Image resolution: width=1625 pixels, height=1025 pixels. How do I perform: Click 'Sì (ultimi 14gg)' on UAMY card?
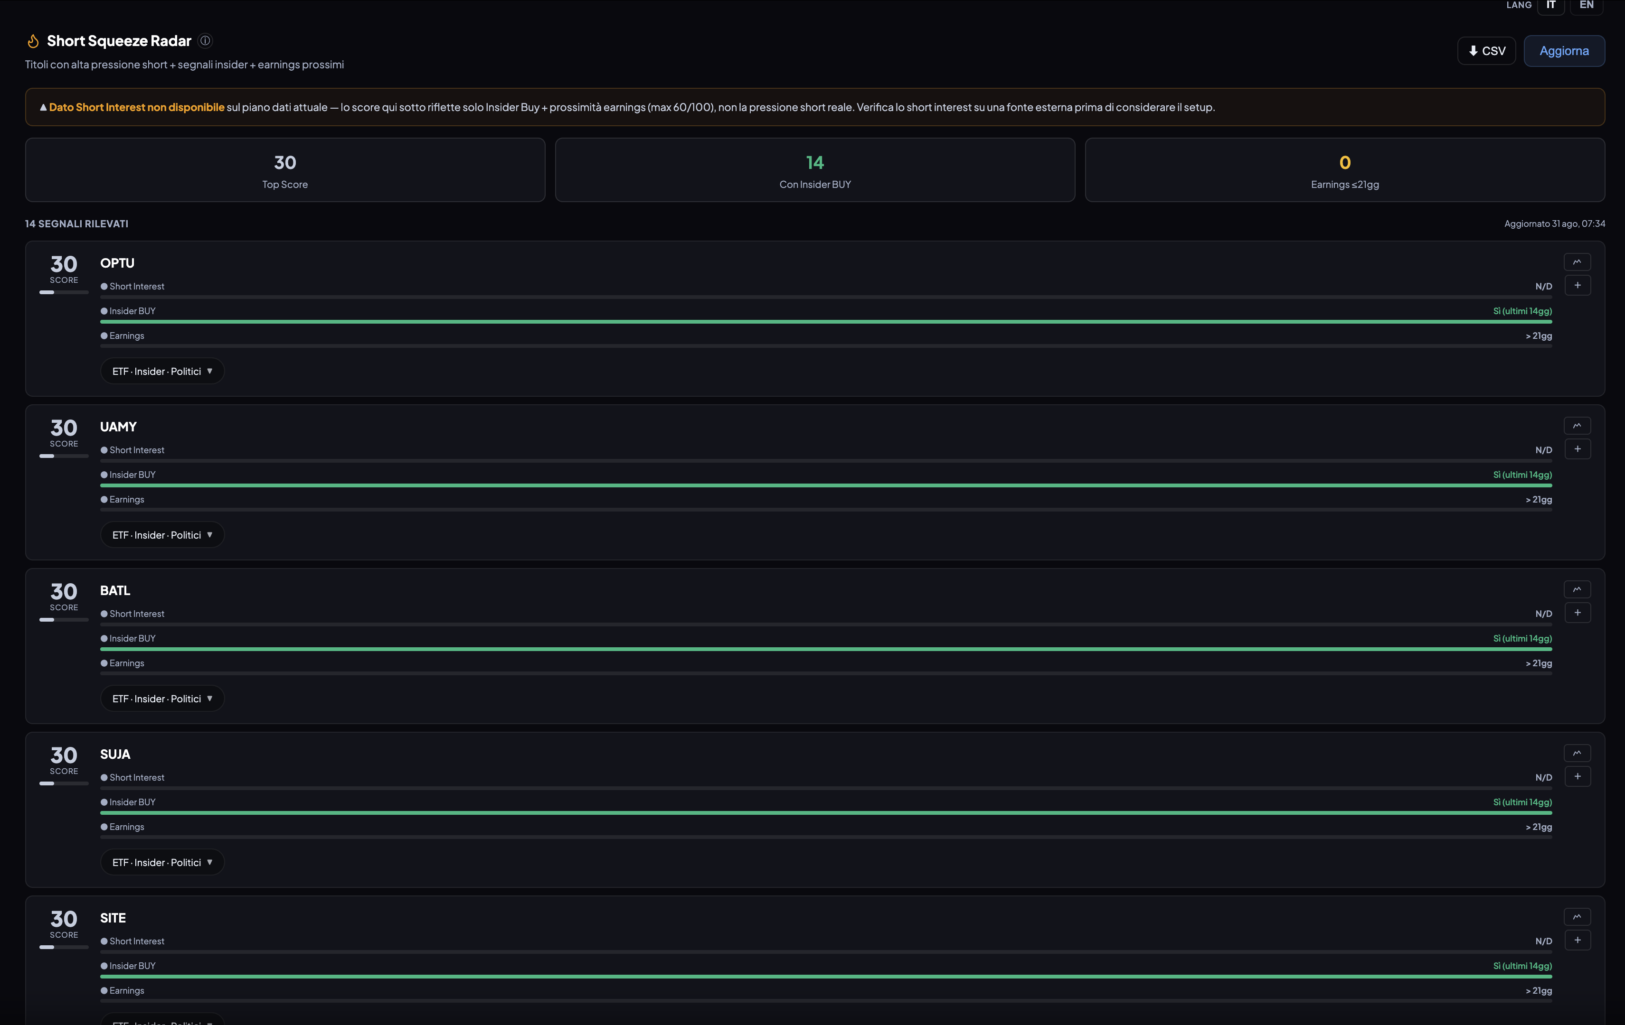point(1522,475)
